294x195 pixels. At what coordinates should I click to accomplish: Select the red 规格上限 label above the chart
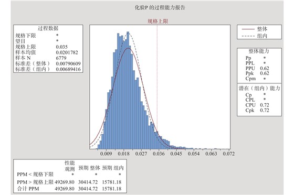158,21
